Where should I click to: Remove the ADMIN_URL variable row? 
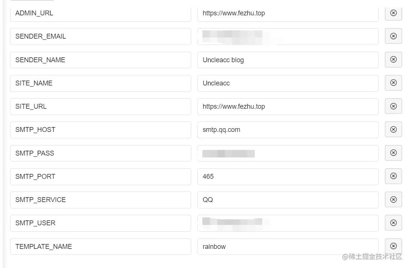pyautogui.click(x=393, y=13)
